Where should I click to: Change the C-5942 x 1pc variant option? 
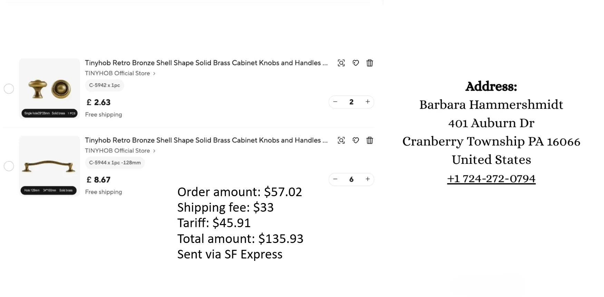pos(104,85)
